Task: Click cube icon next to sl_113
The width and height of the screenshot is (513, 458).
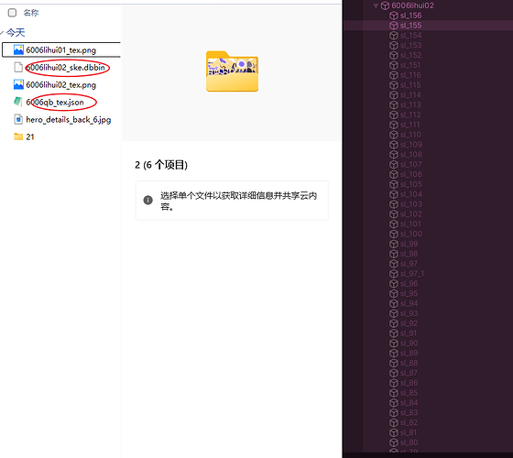Action: click(394, 104)
